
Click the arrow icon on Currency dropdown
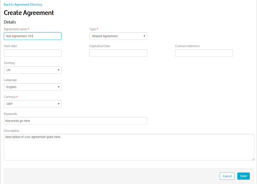click(59, 104)
